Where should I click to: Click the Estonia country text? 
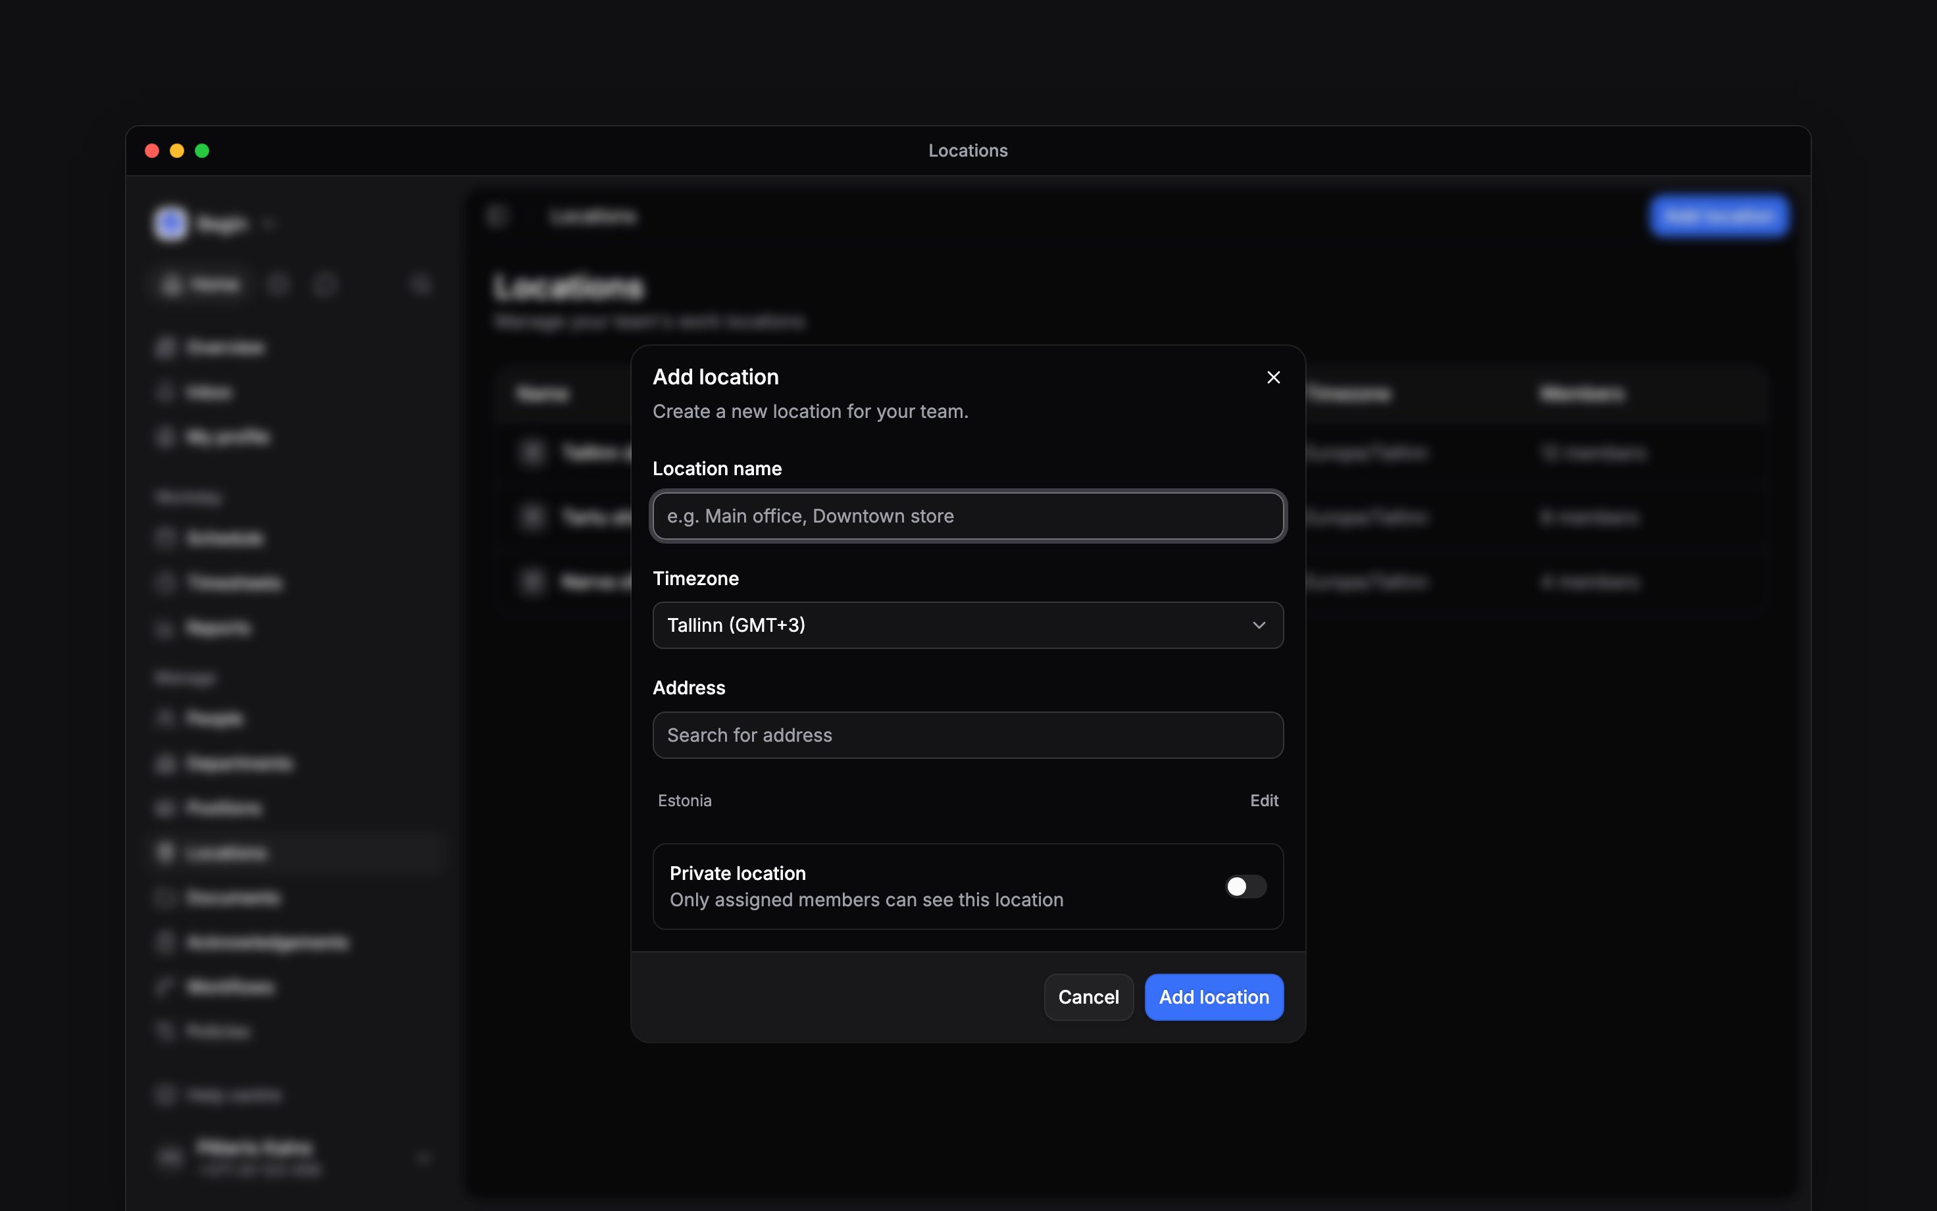[684, 801]
